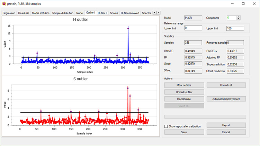Viewport: 260px width, 146px height.
Task: Show the Scores tab
Action: point(114,13)
